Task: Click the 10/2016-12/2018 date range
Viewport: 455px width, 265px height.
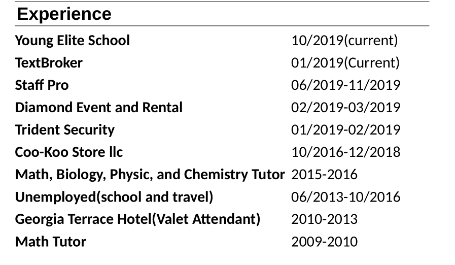Action: tap(345, 152)
